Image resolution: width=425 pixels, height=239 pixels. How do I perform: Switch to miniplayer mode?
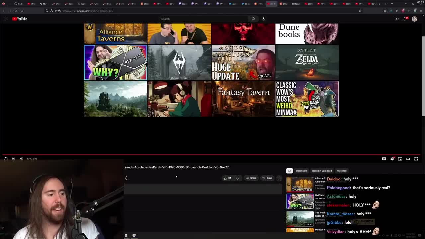[x=400, y=159]
